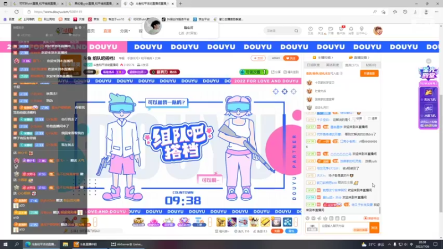Expand the 专注于win10 bookmark folder
The width and height of the screenshot is (443, 249).
coord(114,19)
